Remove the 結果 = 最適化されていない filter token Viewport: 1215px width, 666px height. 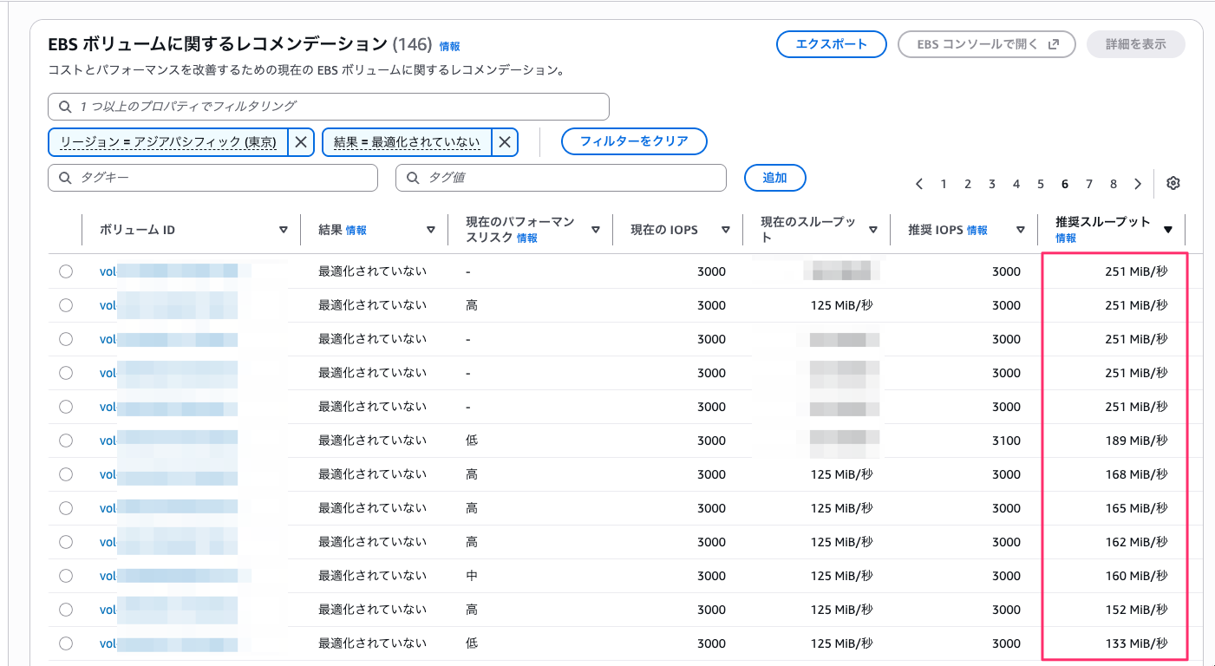[505, 142]
